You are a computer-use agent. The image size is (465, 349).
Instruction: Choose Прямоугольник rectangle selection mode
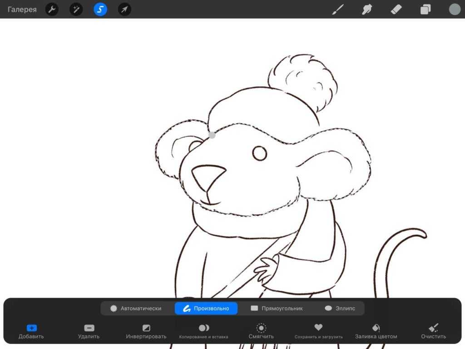[x=277, y=308]
